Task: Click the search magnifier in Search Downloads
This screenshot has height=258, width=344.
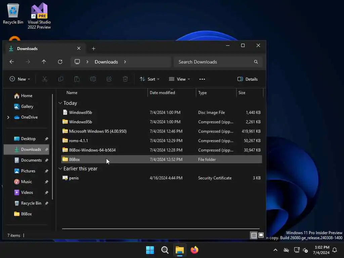Action: click(x=256, y=62)
